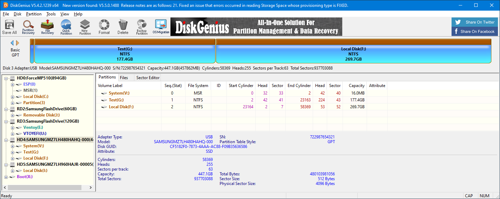This screenshot has height=199, width=500.
Task: Open the File menu
Action: point(6,14)
